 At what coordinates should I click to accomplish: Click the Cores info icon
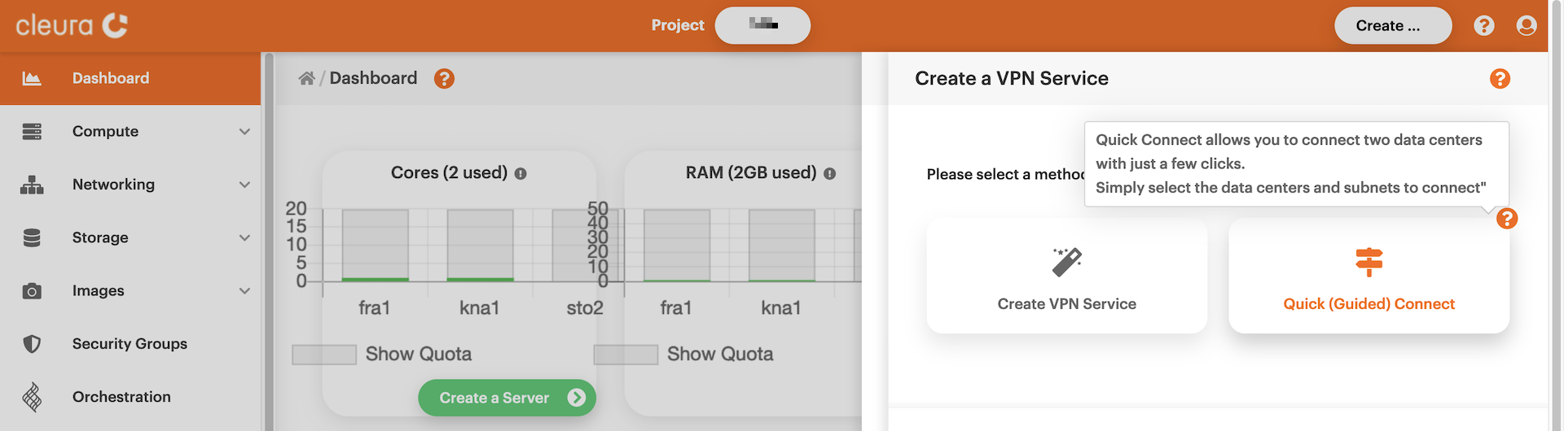coord(521,173)
